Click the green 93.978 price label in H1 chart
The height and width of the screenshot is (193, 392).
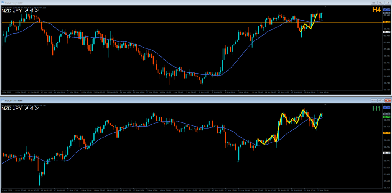pyautogui.click(x=386, y=117)
